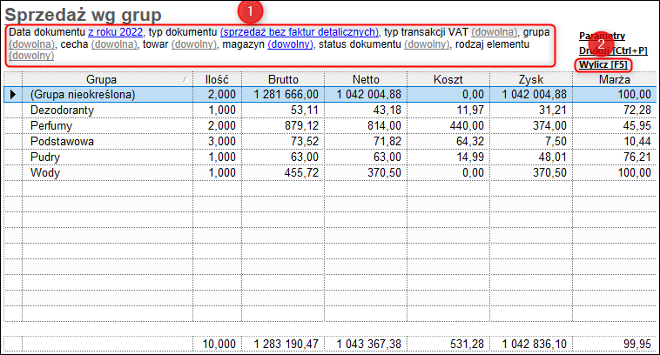Click total Zysk 1 042 836,10
The height and width of the screenshot is (355, 660).
click(535, 344)
